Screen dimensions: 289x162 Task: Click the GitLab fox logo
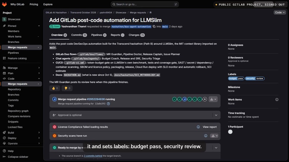click(4, 4)
